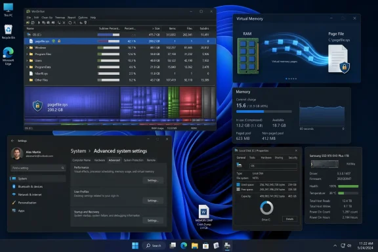Click Details button in Disk Properties
Viewport: 378px width, 252px height.
[x=289, y=219]
